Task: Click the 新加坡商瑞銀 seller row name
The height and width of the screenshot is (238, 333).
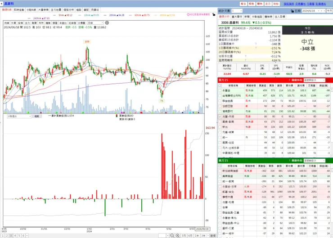Action: (230, 171)
